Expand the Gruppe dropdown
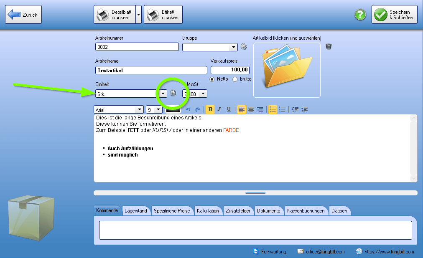The height and width of the screenshot is (258, 423). pyautogui.click(x=233, y=47)
